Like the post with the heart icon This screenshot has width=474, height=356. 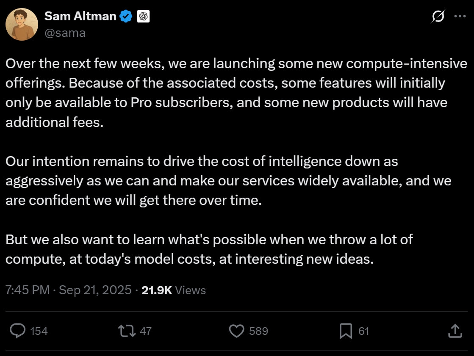point(236,331)
